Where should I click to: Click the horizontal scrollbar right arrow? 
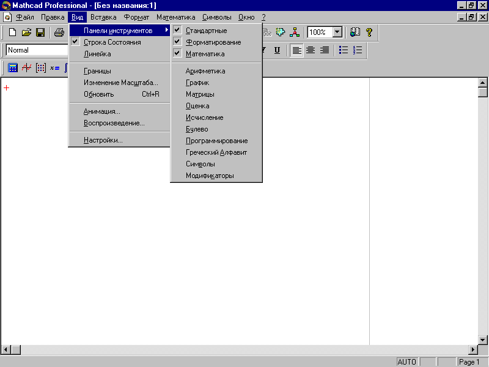coord(473,349)
